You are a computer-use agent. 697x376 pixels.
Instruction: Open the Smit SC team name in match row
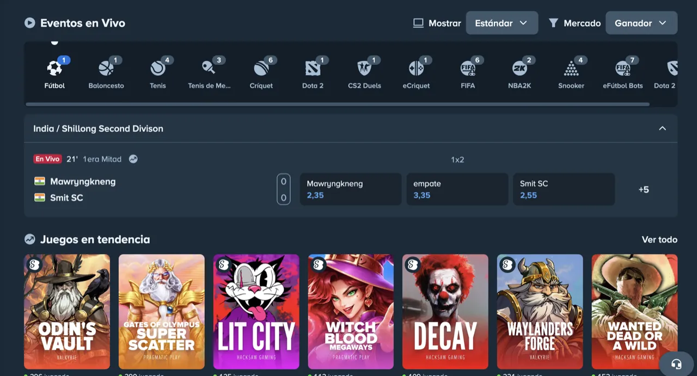point(66,198)
